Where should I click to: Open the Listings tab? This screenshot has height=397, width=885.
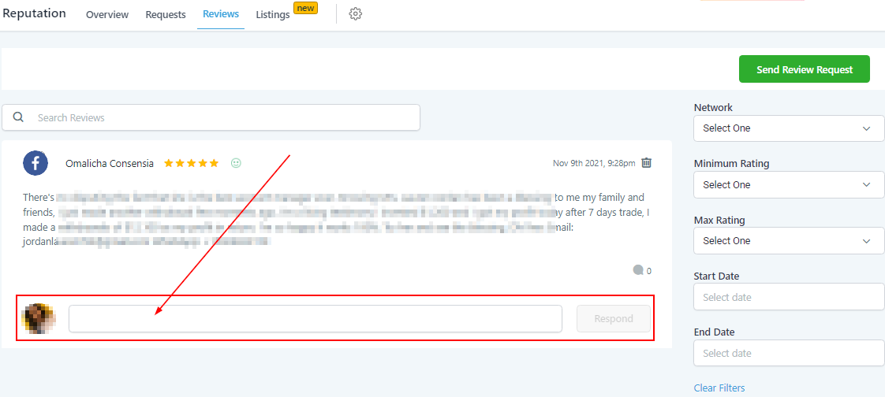coord(273,15)
